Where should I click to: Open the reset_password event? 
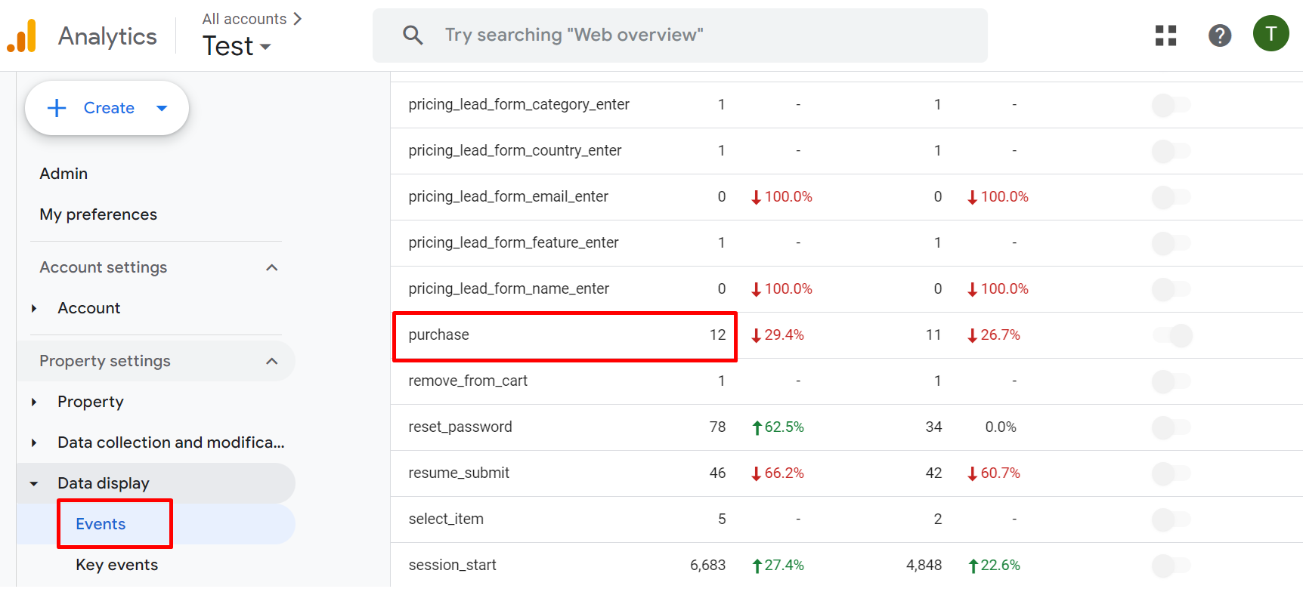click(460, 427)
